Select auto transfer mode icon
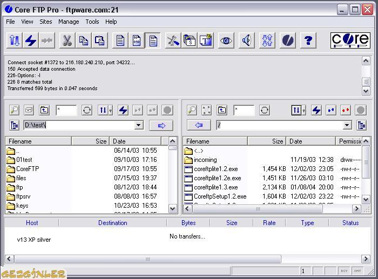Image resolution: width=378 pixels, height=279 pixels. (153, 40)
